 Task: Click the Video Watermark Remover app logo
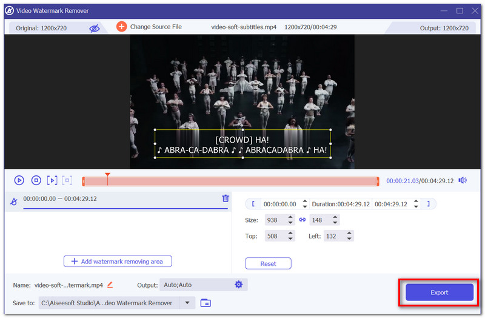click(9, 11)
